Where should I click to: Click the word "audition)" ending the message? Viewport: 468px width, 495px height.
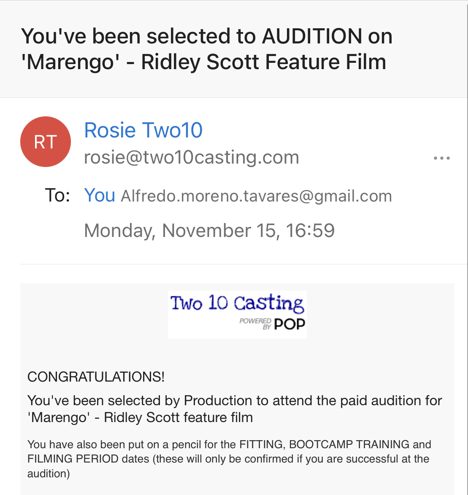(x=49, y=473)
